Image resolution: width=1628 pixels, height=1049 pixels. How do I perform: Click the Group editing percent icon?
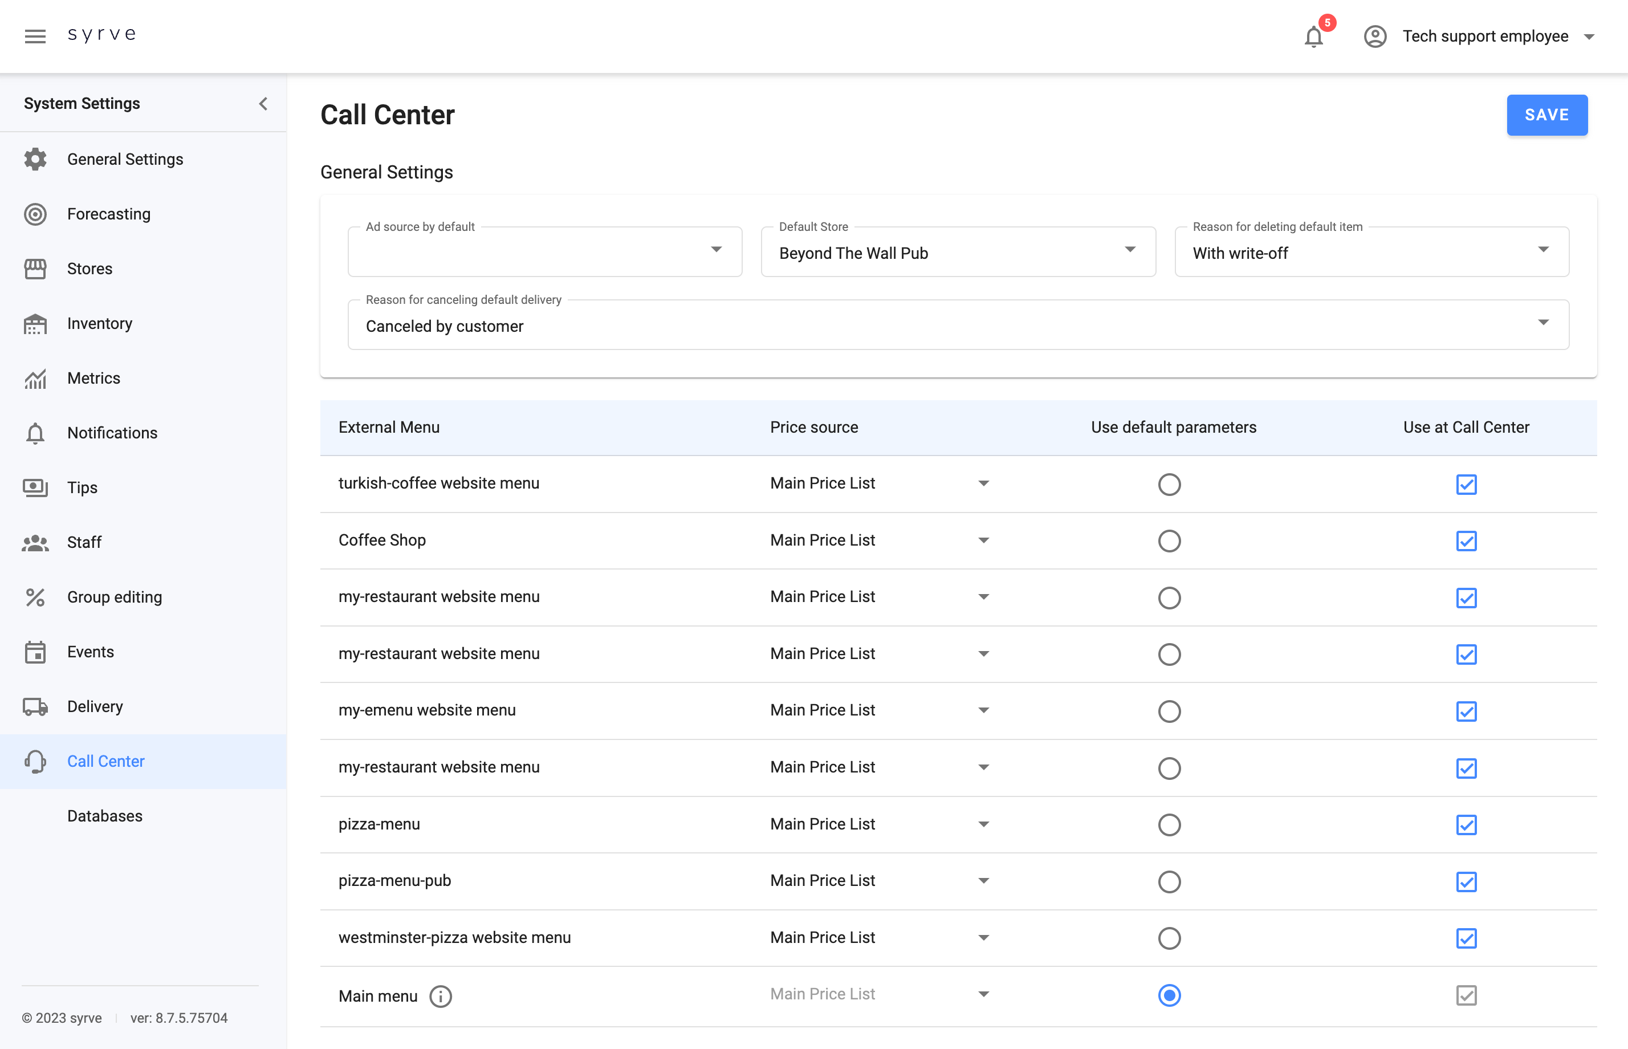point(35,597)
